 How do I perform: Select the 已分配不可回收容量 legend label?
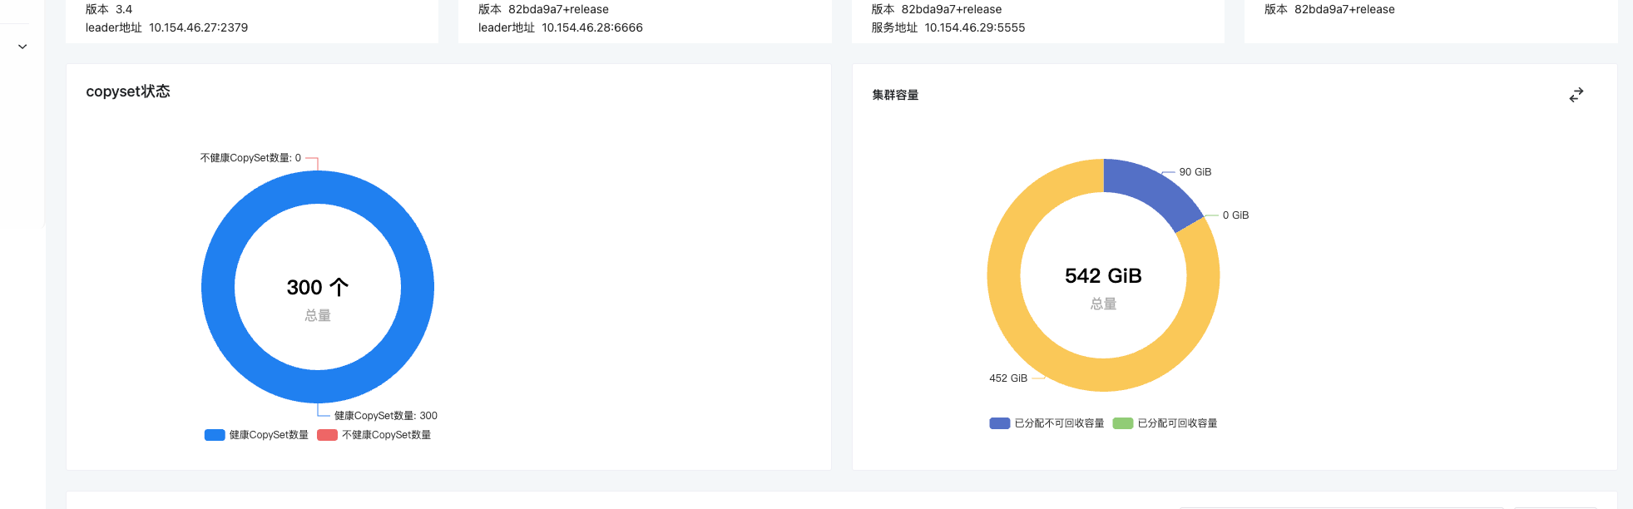click(x=1059, y=423)
